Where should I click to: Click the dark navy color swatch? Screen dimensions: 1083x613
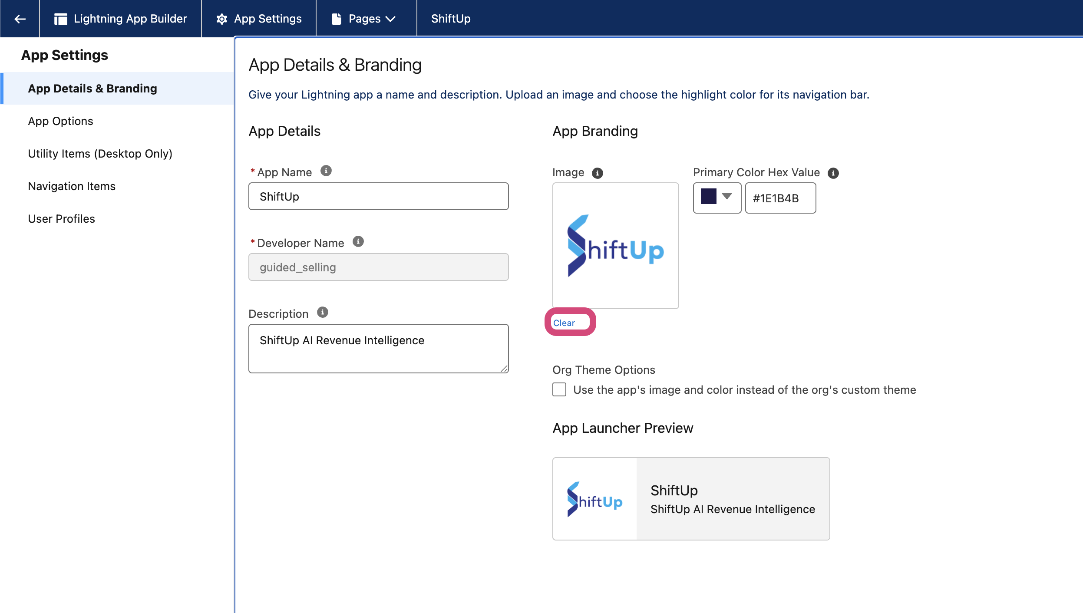point(709,196)
